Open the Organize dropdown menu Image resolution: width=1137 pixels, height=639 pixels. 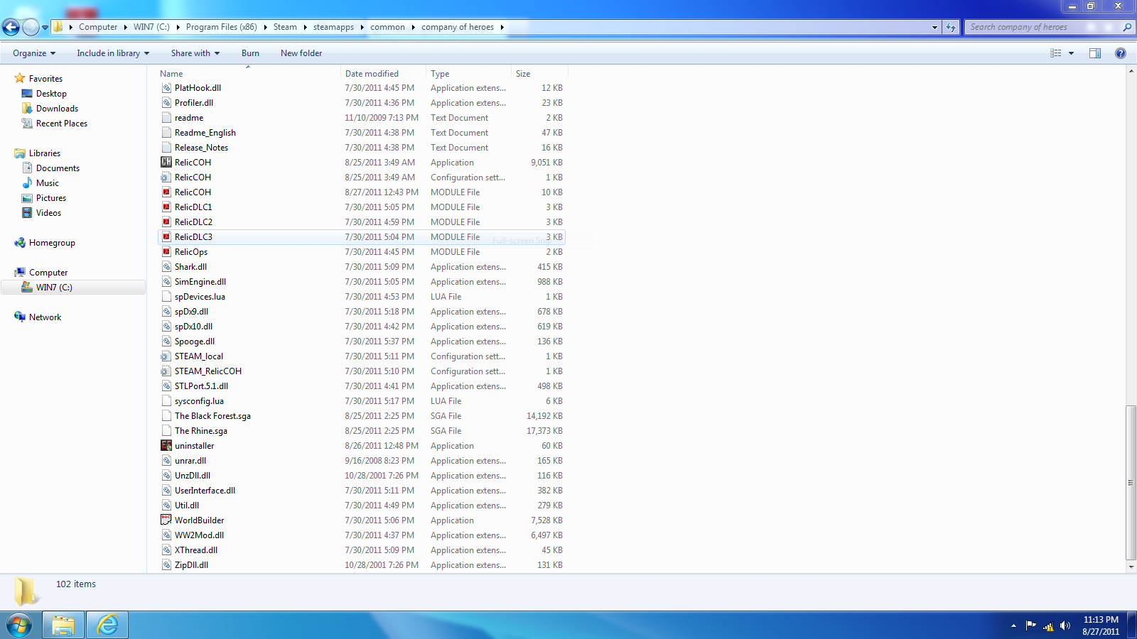[34, 53]
